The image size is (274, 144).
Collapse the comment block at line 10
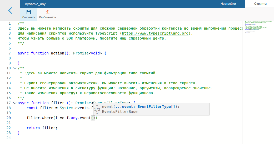14,68
